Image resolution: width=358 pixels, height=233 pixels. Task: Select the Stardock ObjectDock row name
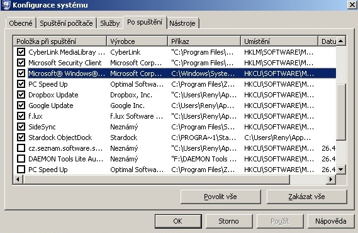pyautogui.click(x=60, y=138)
